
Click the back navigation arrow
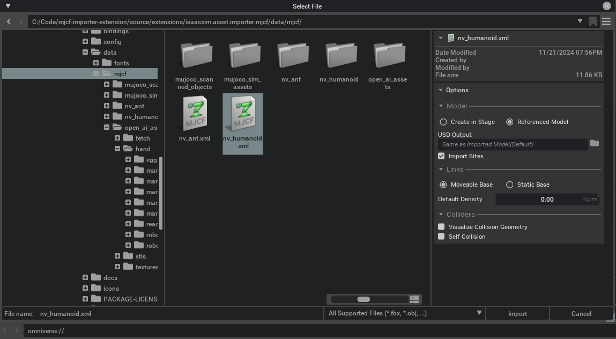[x=8, y=21]
